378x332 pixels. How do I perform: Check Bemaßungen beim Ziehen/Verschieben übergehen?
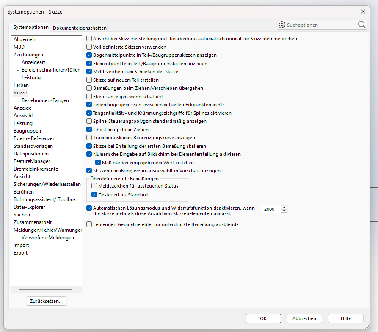pyautogui.click(x=89, y=88)
